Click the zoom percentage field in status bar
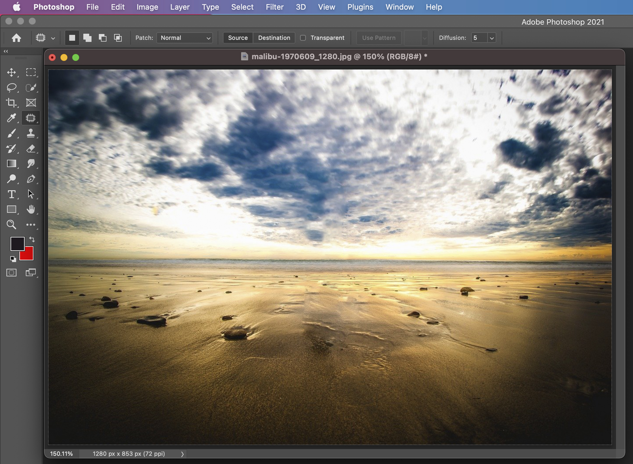The height and width of the screenshot is (464, 633). (61, 454)
